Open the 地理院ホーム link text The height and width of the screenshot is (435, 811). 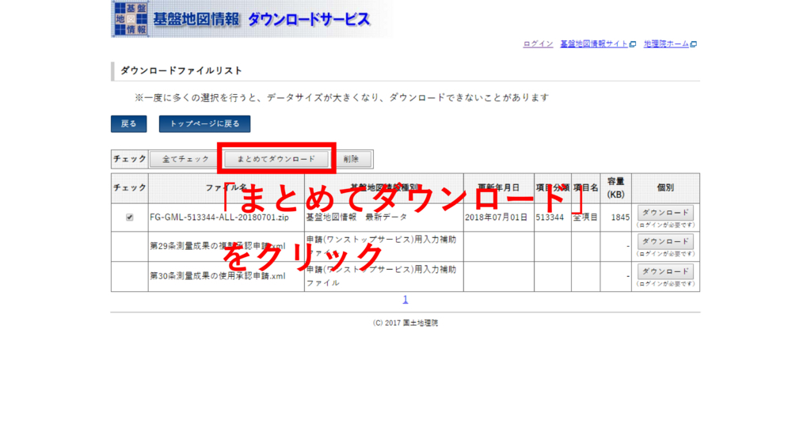666,44
